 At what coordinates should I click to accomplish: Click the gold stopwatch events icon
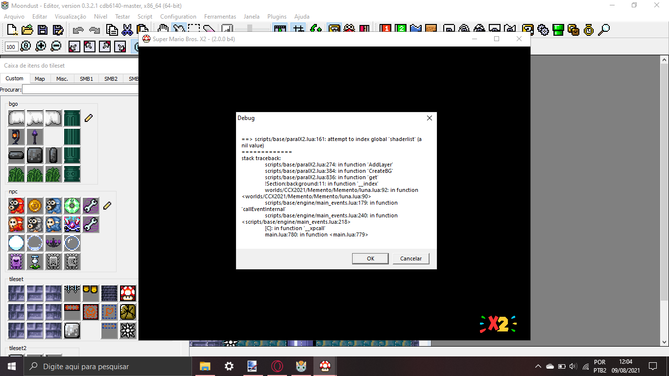(589, 29)
